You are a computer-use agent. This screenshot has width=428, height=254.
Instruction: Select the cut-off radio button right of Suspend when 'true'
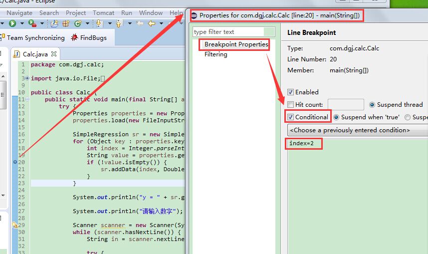(408, 117)
